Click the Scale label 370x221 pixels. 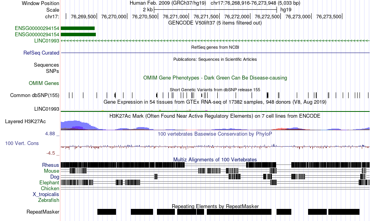[53, 10]
